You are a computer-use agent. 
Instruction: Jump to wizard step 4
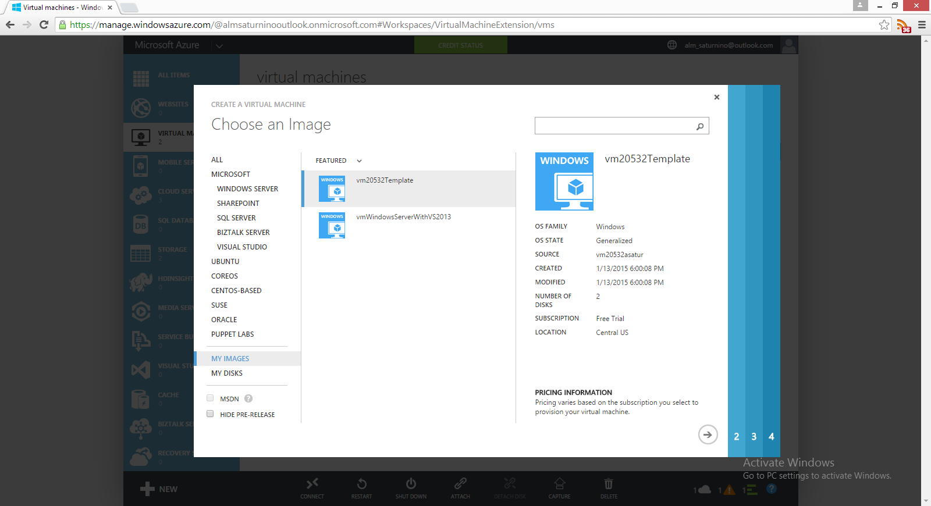click(772, 437)
